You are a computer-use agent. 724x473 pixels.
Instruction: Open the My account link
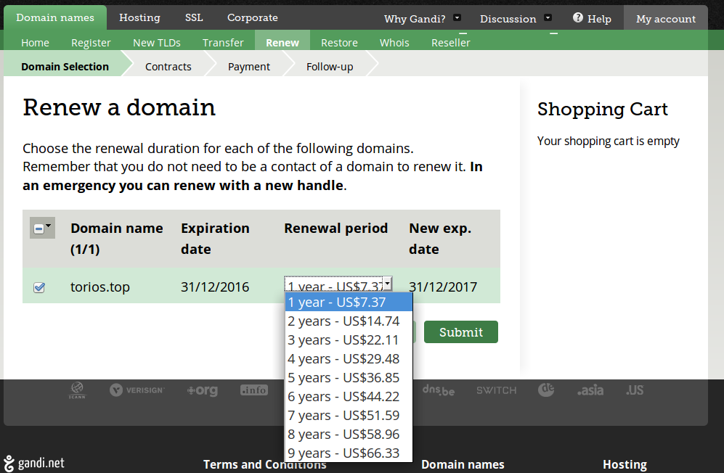point(665,19)
